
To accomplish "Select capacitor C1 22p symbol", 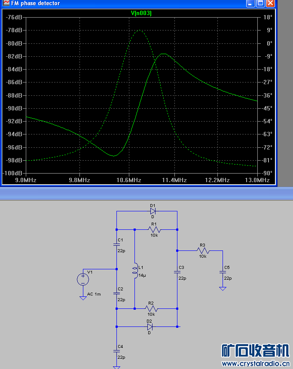I will coord(116,245).
